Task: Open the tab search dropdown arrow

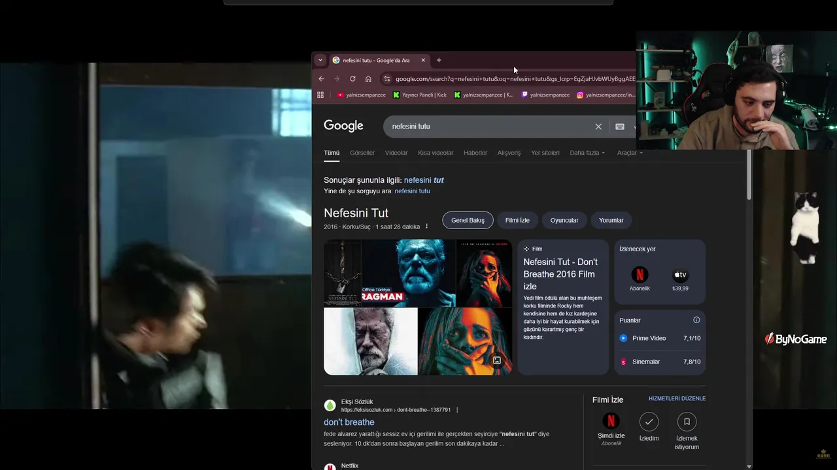Action: click(x=320, y=60)
